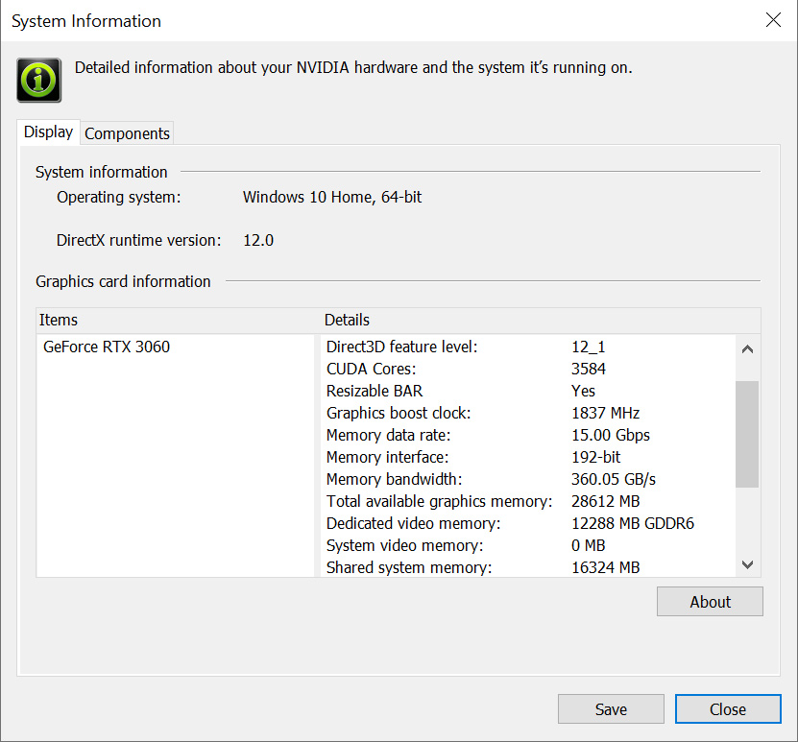
Task: Click the Details column header
Action: (347, 320)
